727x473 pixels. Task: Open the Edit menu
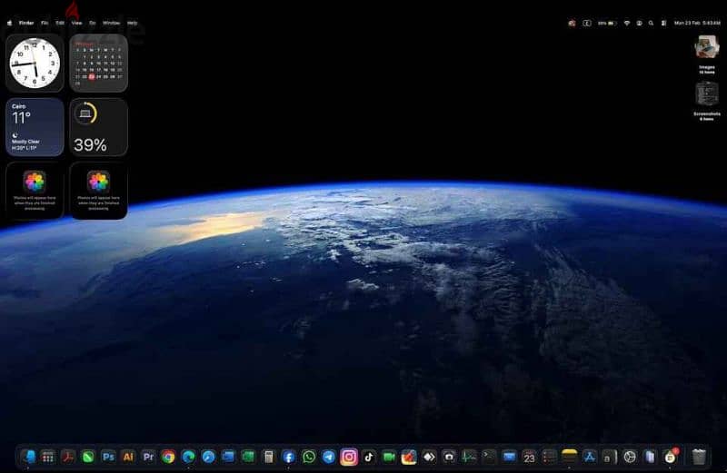click(60, 23)
